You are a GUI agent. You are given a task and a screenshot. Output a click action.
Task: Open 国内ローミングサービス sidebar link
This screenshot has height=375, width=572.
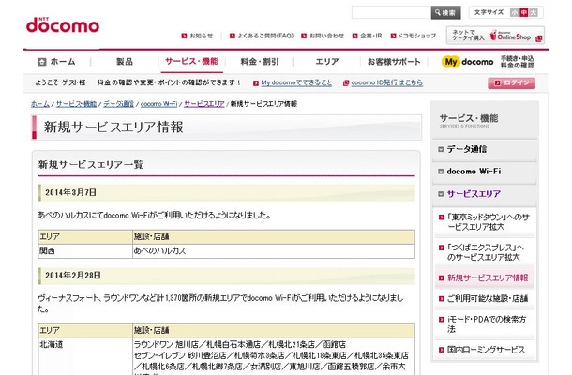click(487, 350)
